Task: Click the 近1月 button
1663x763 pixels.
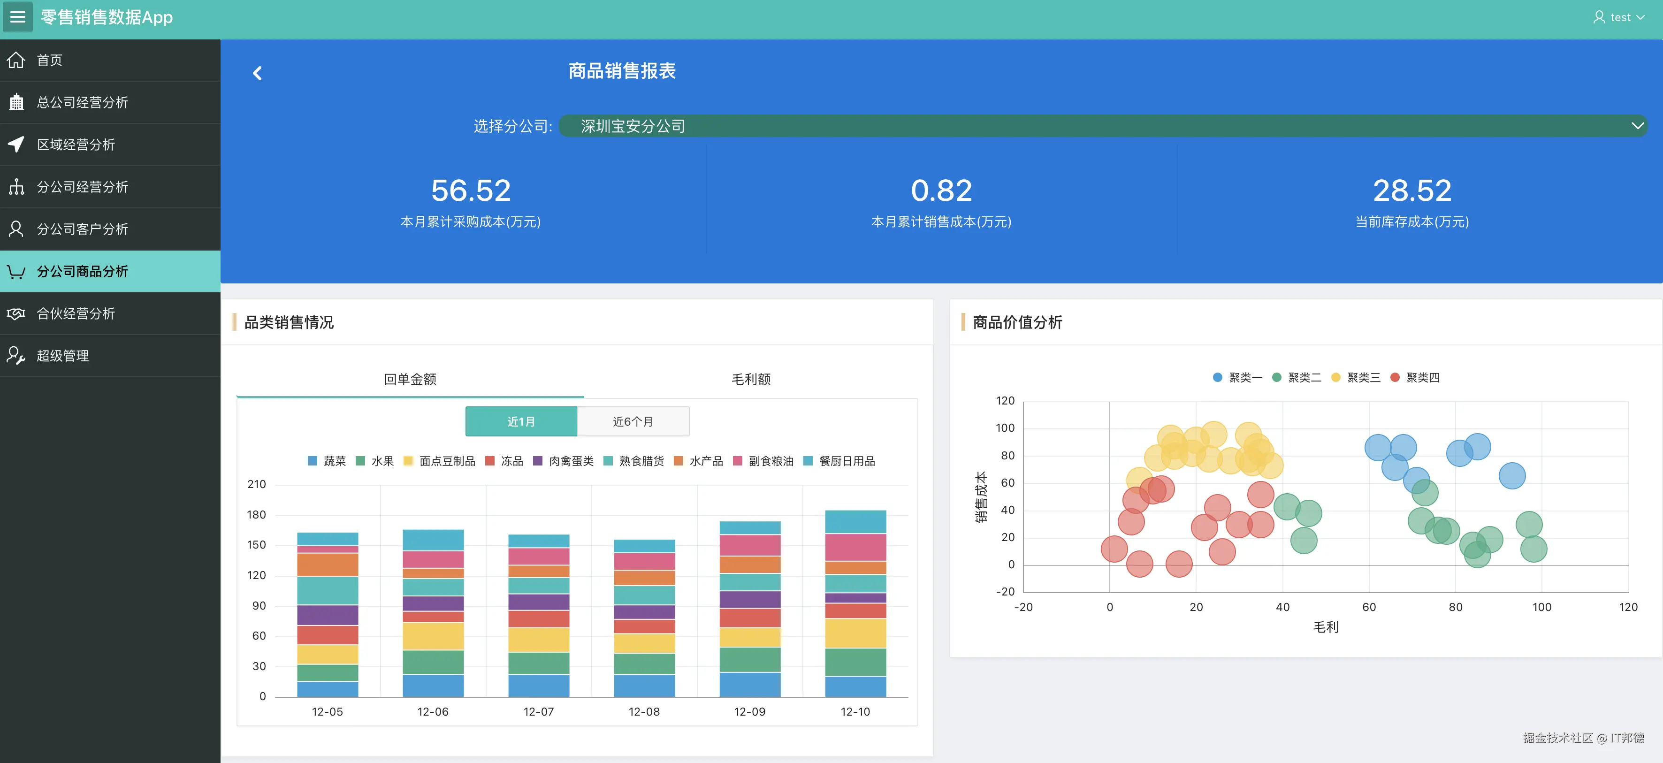Action: point(521,421)
